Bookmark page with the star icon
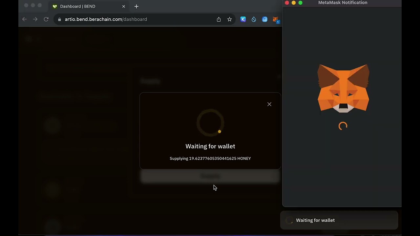420x236 pixels. [230, 19]
